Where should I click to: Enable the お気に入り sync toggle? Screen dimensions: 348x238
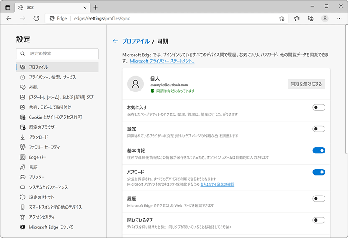pos(319,108)
